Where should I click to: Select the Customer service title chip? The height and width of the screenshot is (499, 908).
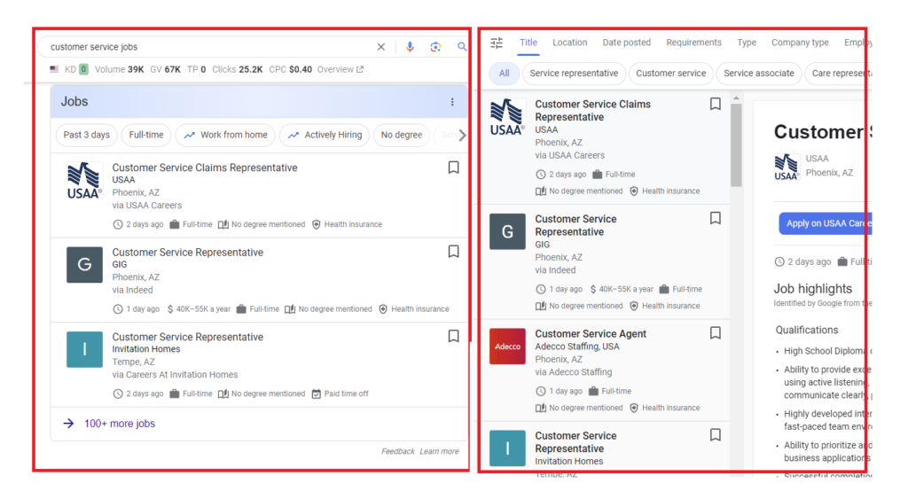(x=670, y=74)
